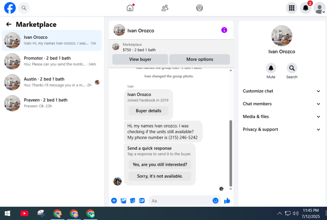Expand the Media & files section
The width and height of the screenshot is (327, 220).
tap(282, 117)
